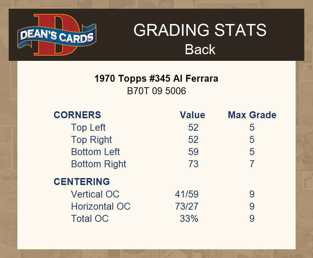313x258 pixels.
Task: Click the Bottom Right corner label
Action: coord(98,164)
